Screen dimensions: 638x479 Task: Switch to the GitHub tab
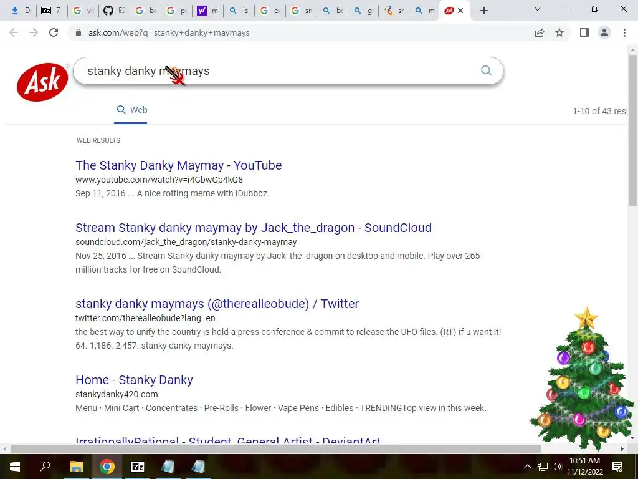tap(115, 11)
